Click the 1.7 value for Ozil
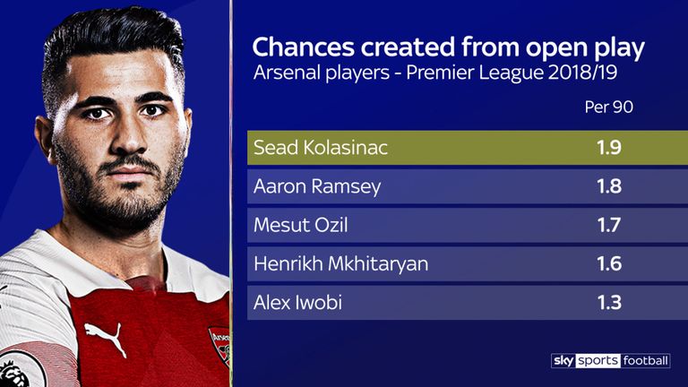This screenshot has height=387, width=688. click(609, 225)
